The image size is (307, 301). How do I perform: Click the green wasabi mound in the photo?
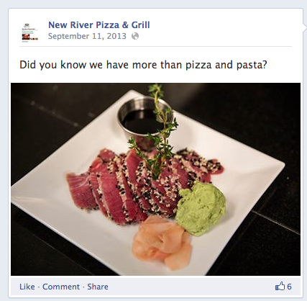coord(201,209)
